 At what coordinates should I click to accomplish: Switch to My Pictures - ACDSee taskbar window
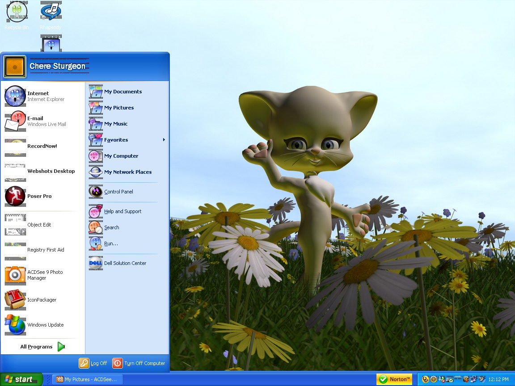(87, 379)
